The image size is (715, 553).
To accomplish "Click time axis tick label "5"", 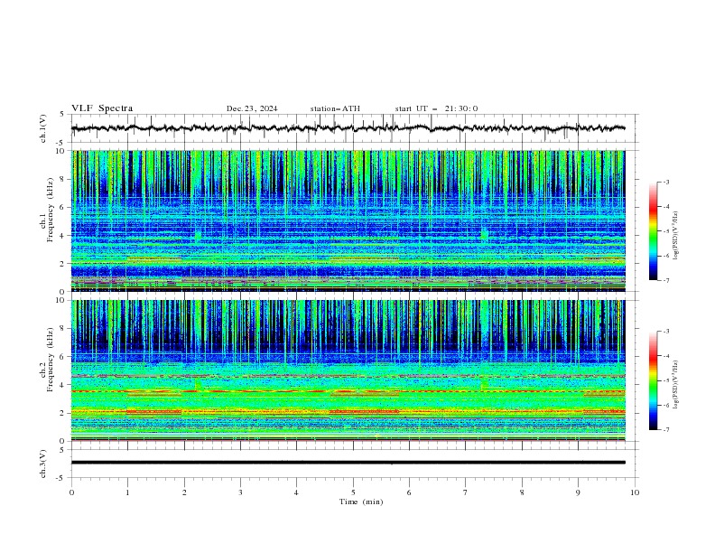I will [x=353, y=492].
